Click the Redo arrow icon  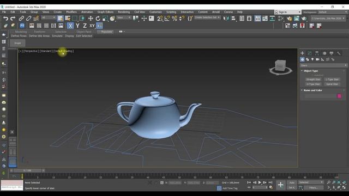(x=13, y=19)
